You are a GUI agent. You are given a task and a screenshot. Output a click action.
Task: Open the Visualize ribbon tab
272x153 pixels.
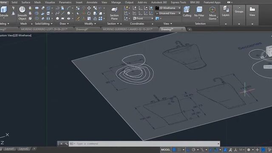point(50,3)
